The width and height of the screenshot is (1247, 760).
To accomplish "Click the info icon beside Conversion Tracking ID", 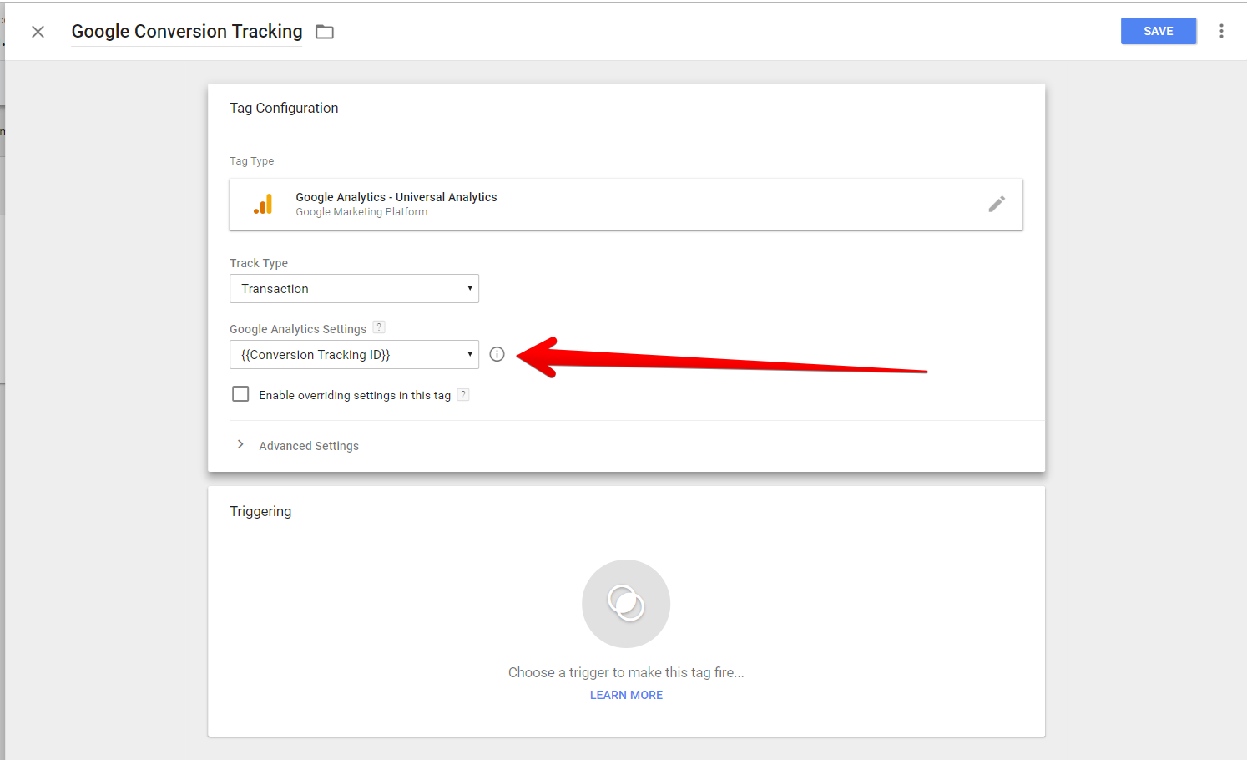I will click(x=497, y=354).
